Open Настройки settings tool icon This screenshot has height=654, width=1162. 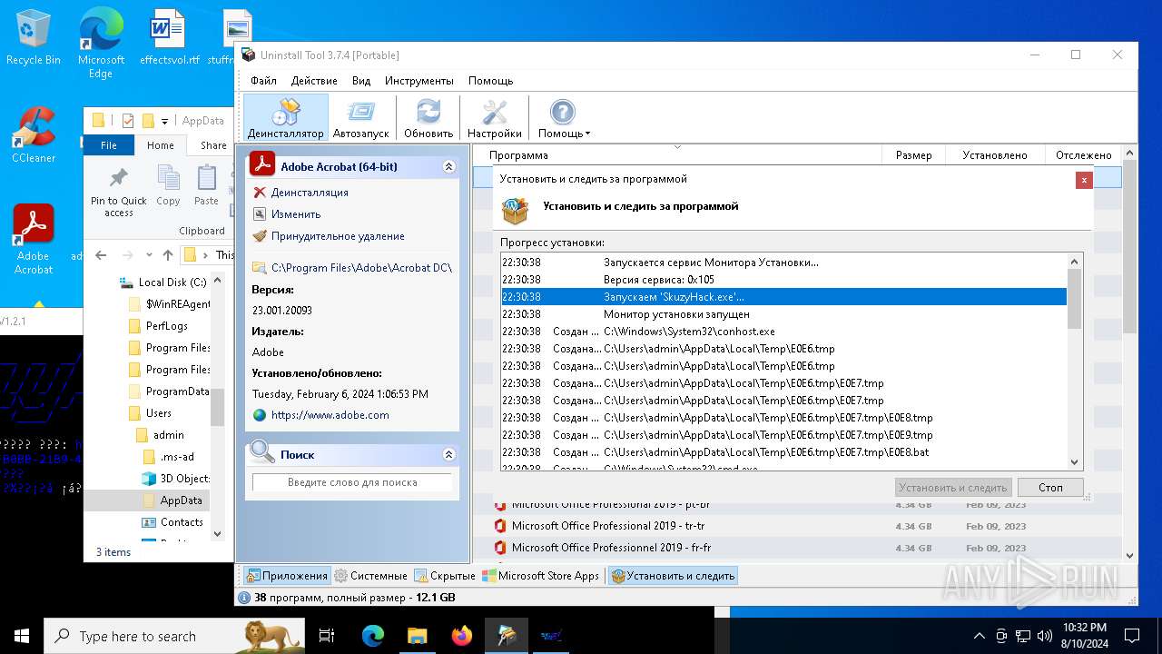495,118
